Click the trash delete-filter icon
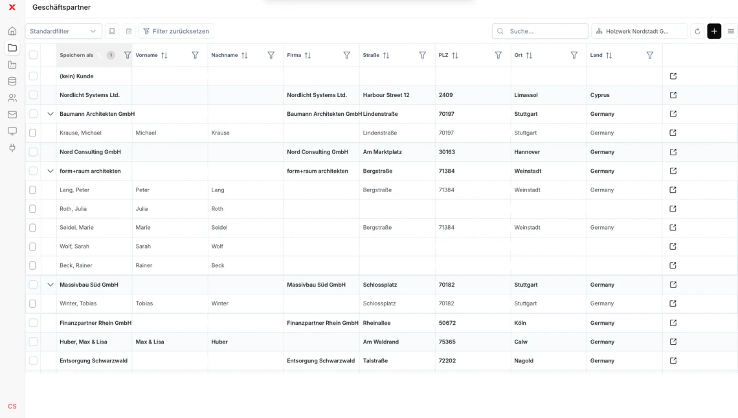 pos(128,31)
